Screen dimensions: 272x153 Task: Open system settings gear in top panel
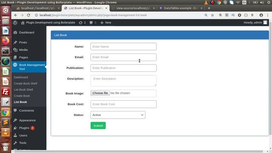269,3
